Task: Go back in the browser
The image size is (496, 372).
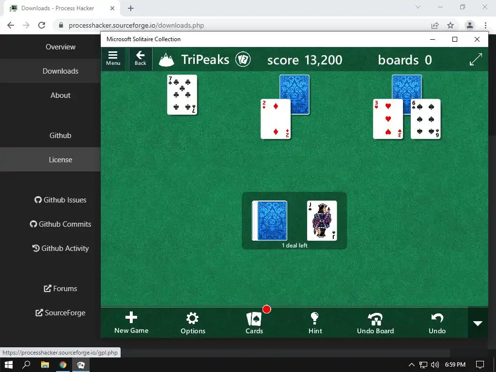Action: pyautogui.click(x=11, y=25)
